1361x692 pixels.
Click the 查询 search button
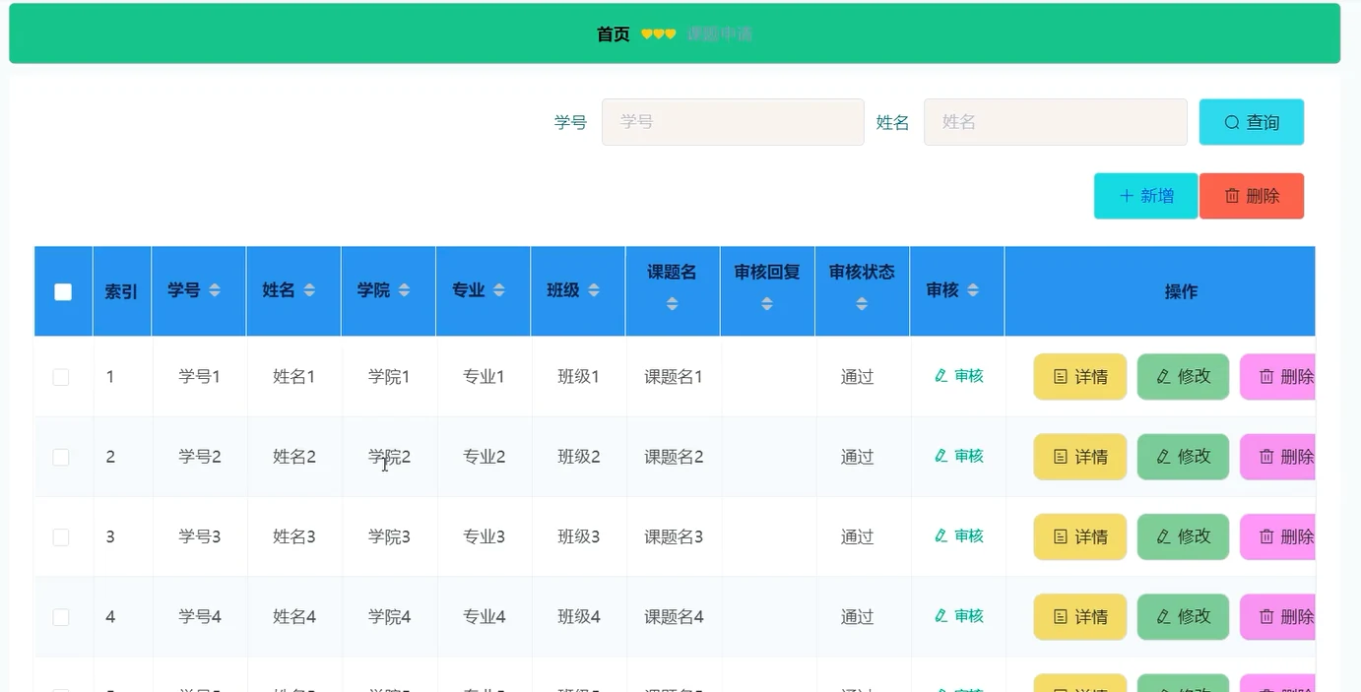[1251, 122]
